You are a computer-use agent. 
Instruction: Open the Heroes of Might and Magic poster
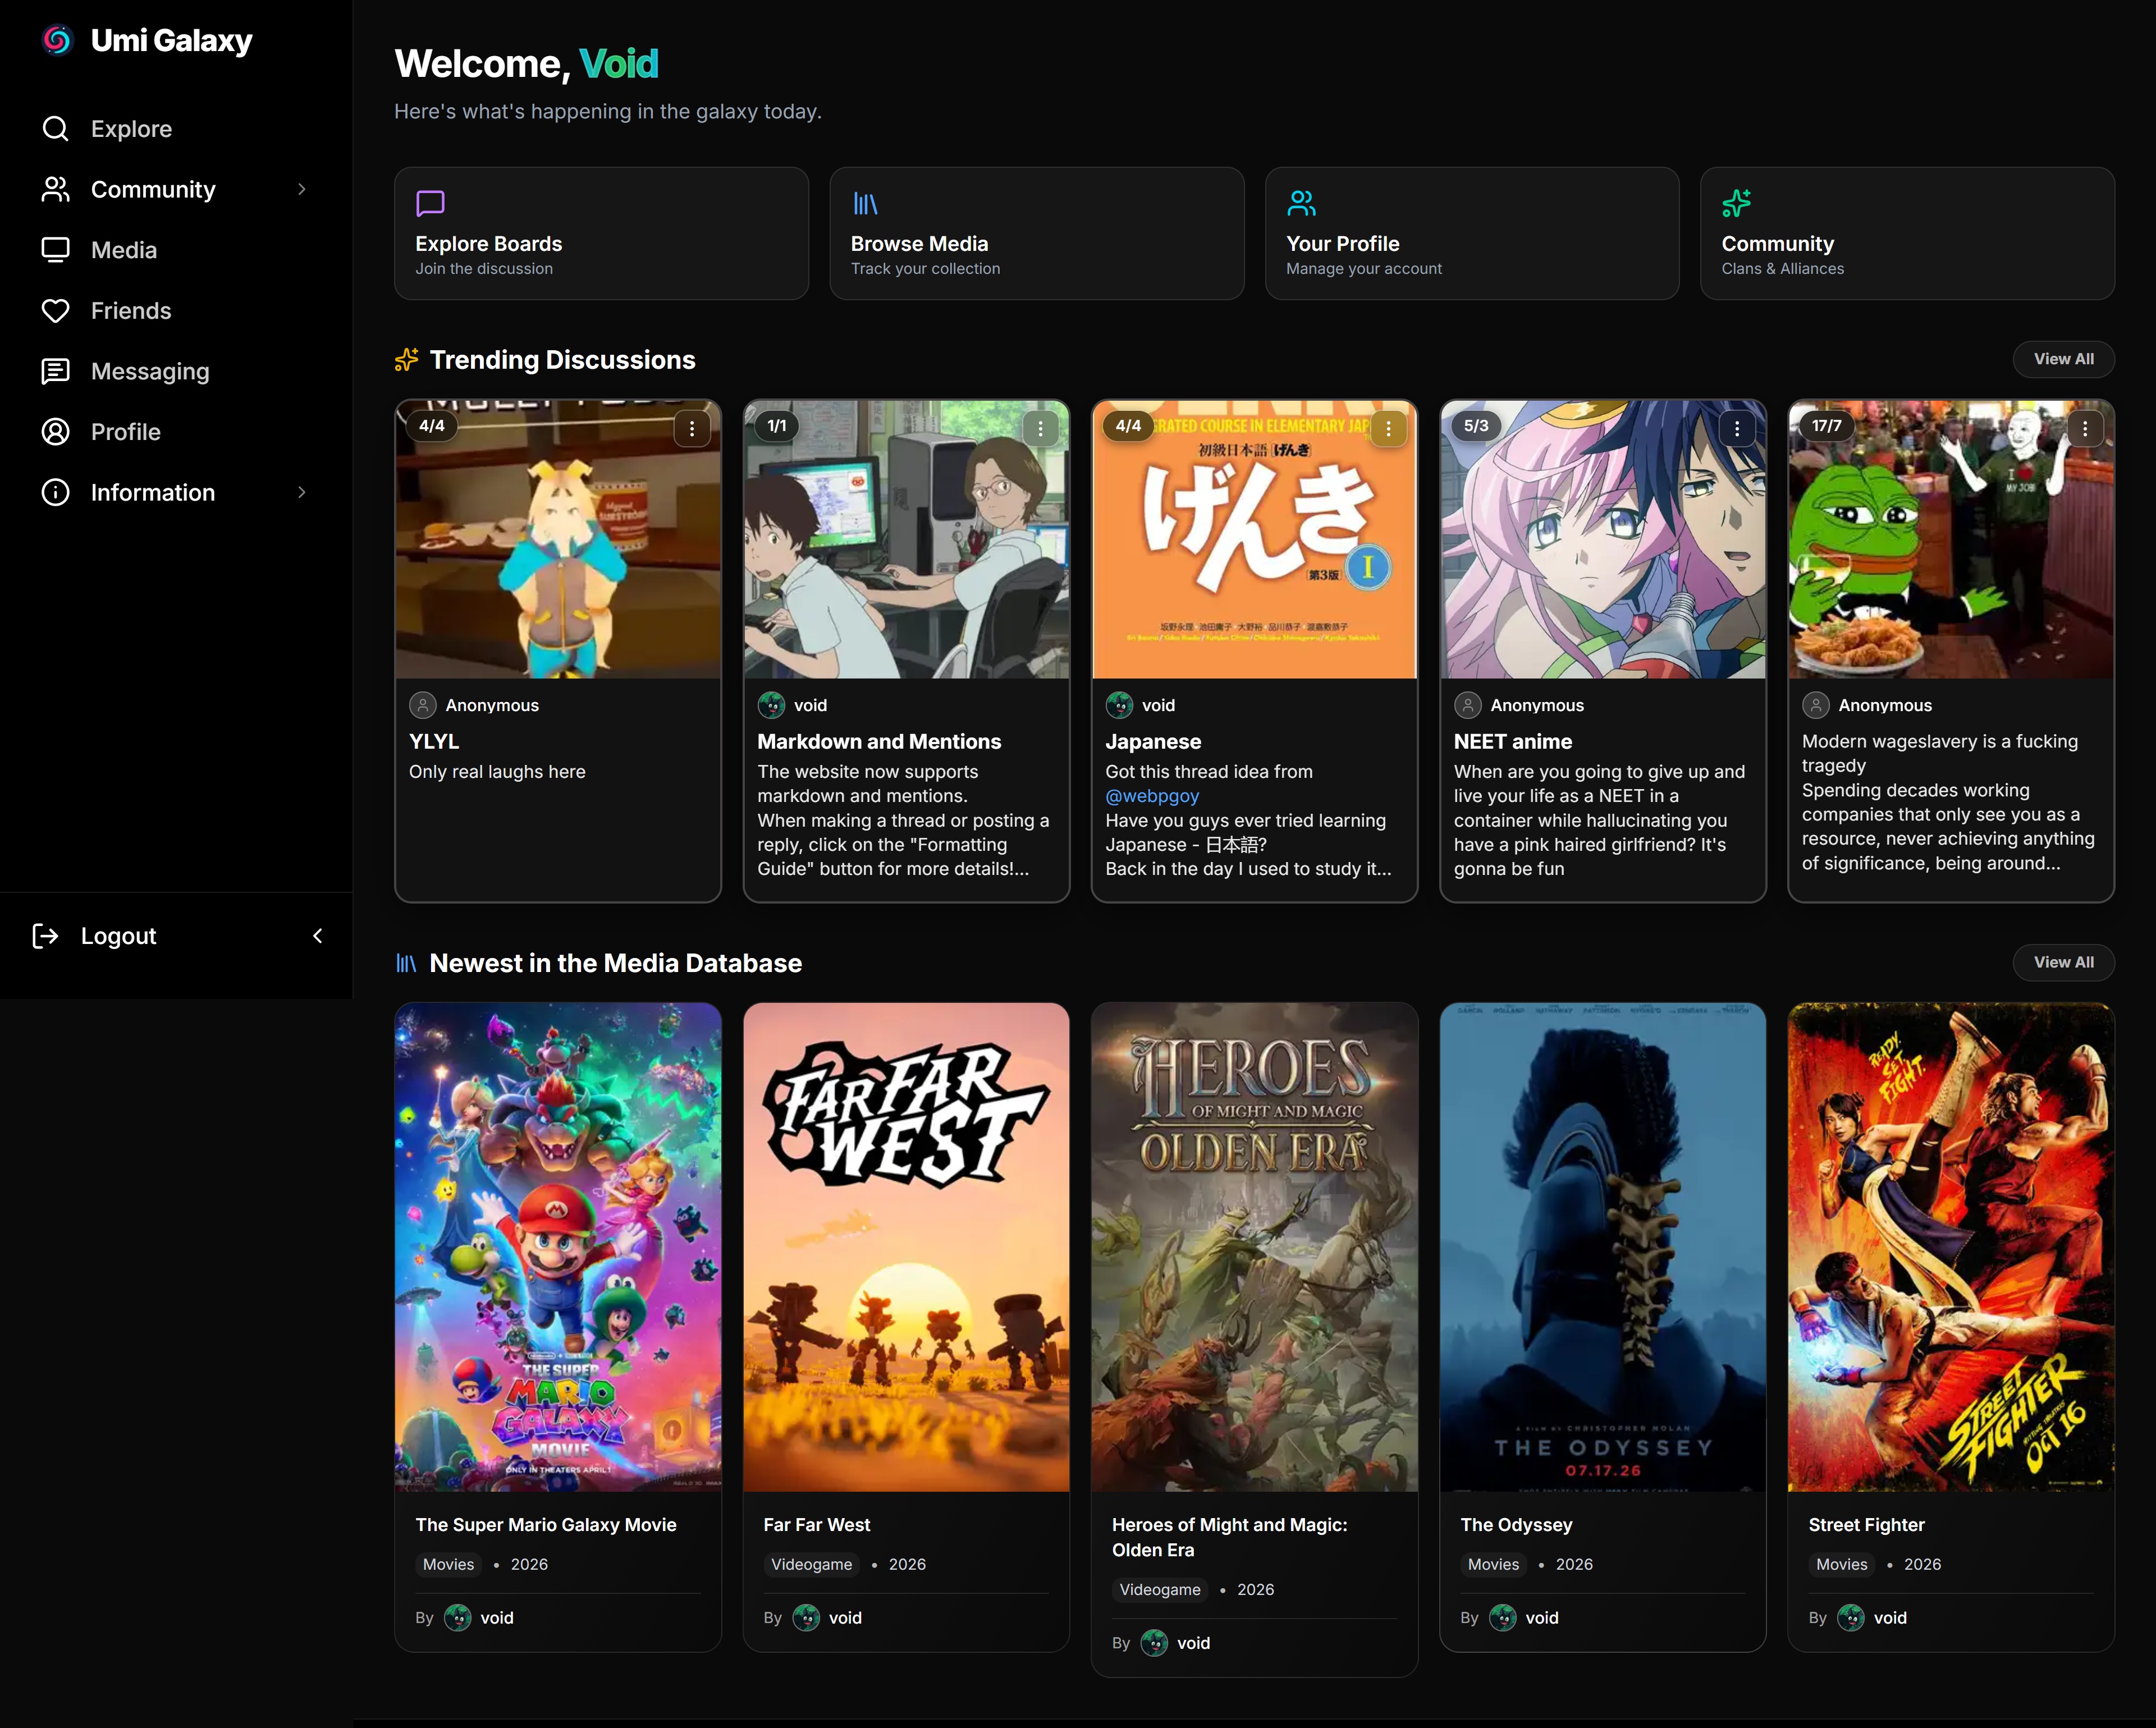coord(1254,1247)
